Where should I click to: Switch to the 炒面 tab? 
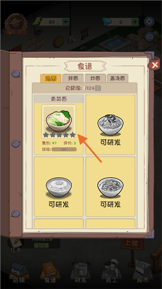[95, 78]
